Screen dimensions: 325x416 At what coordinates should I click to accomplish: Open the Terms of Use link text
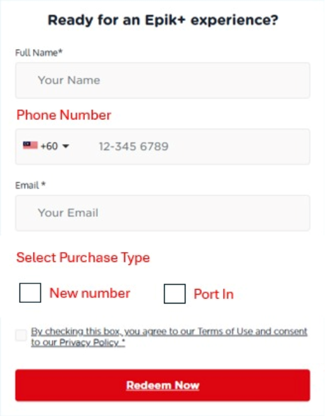(225, 331)
